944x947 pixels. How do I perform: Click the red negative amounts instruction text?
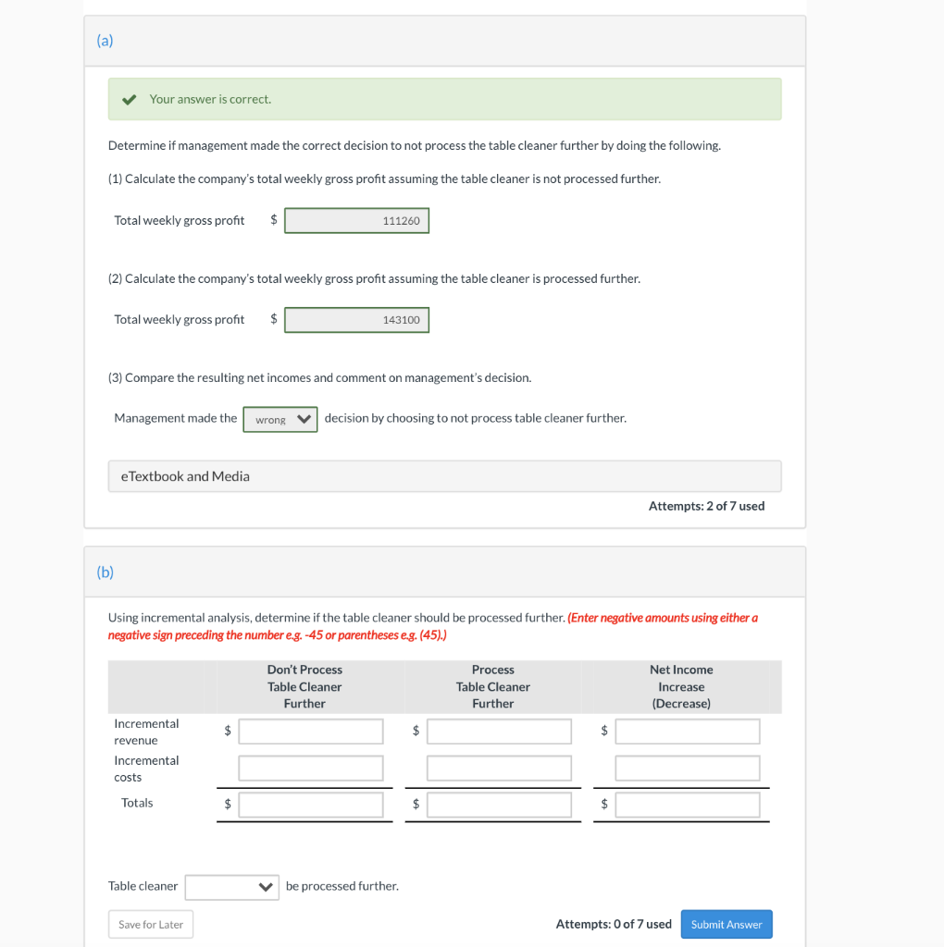point(433,626)
